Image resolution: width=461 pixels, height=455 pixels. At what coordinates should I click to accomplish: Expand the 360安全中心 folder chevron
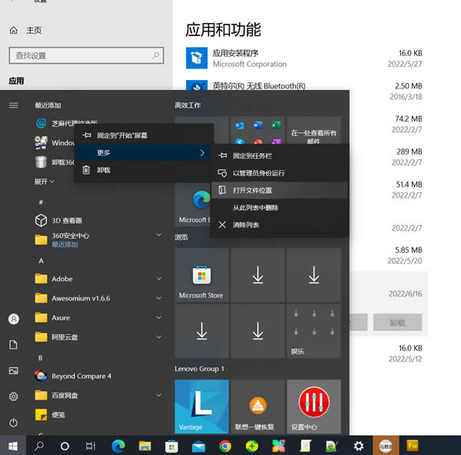click(x=159, y=234)
